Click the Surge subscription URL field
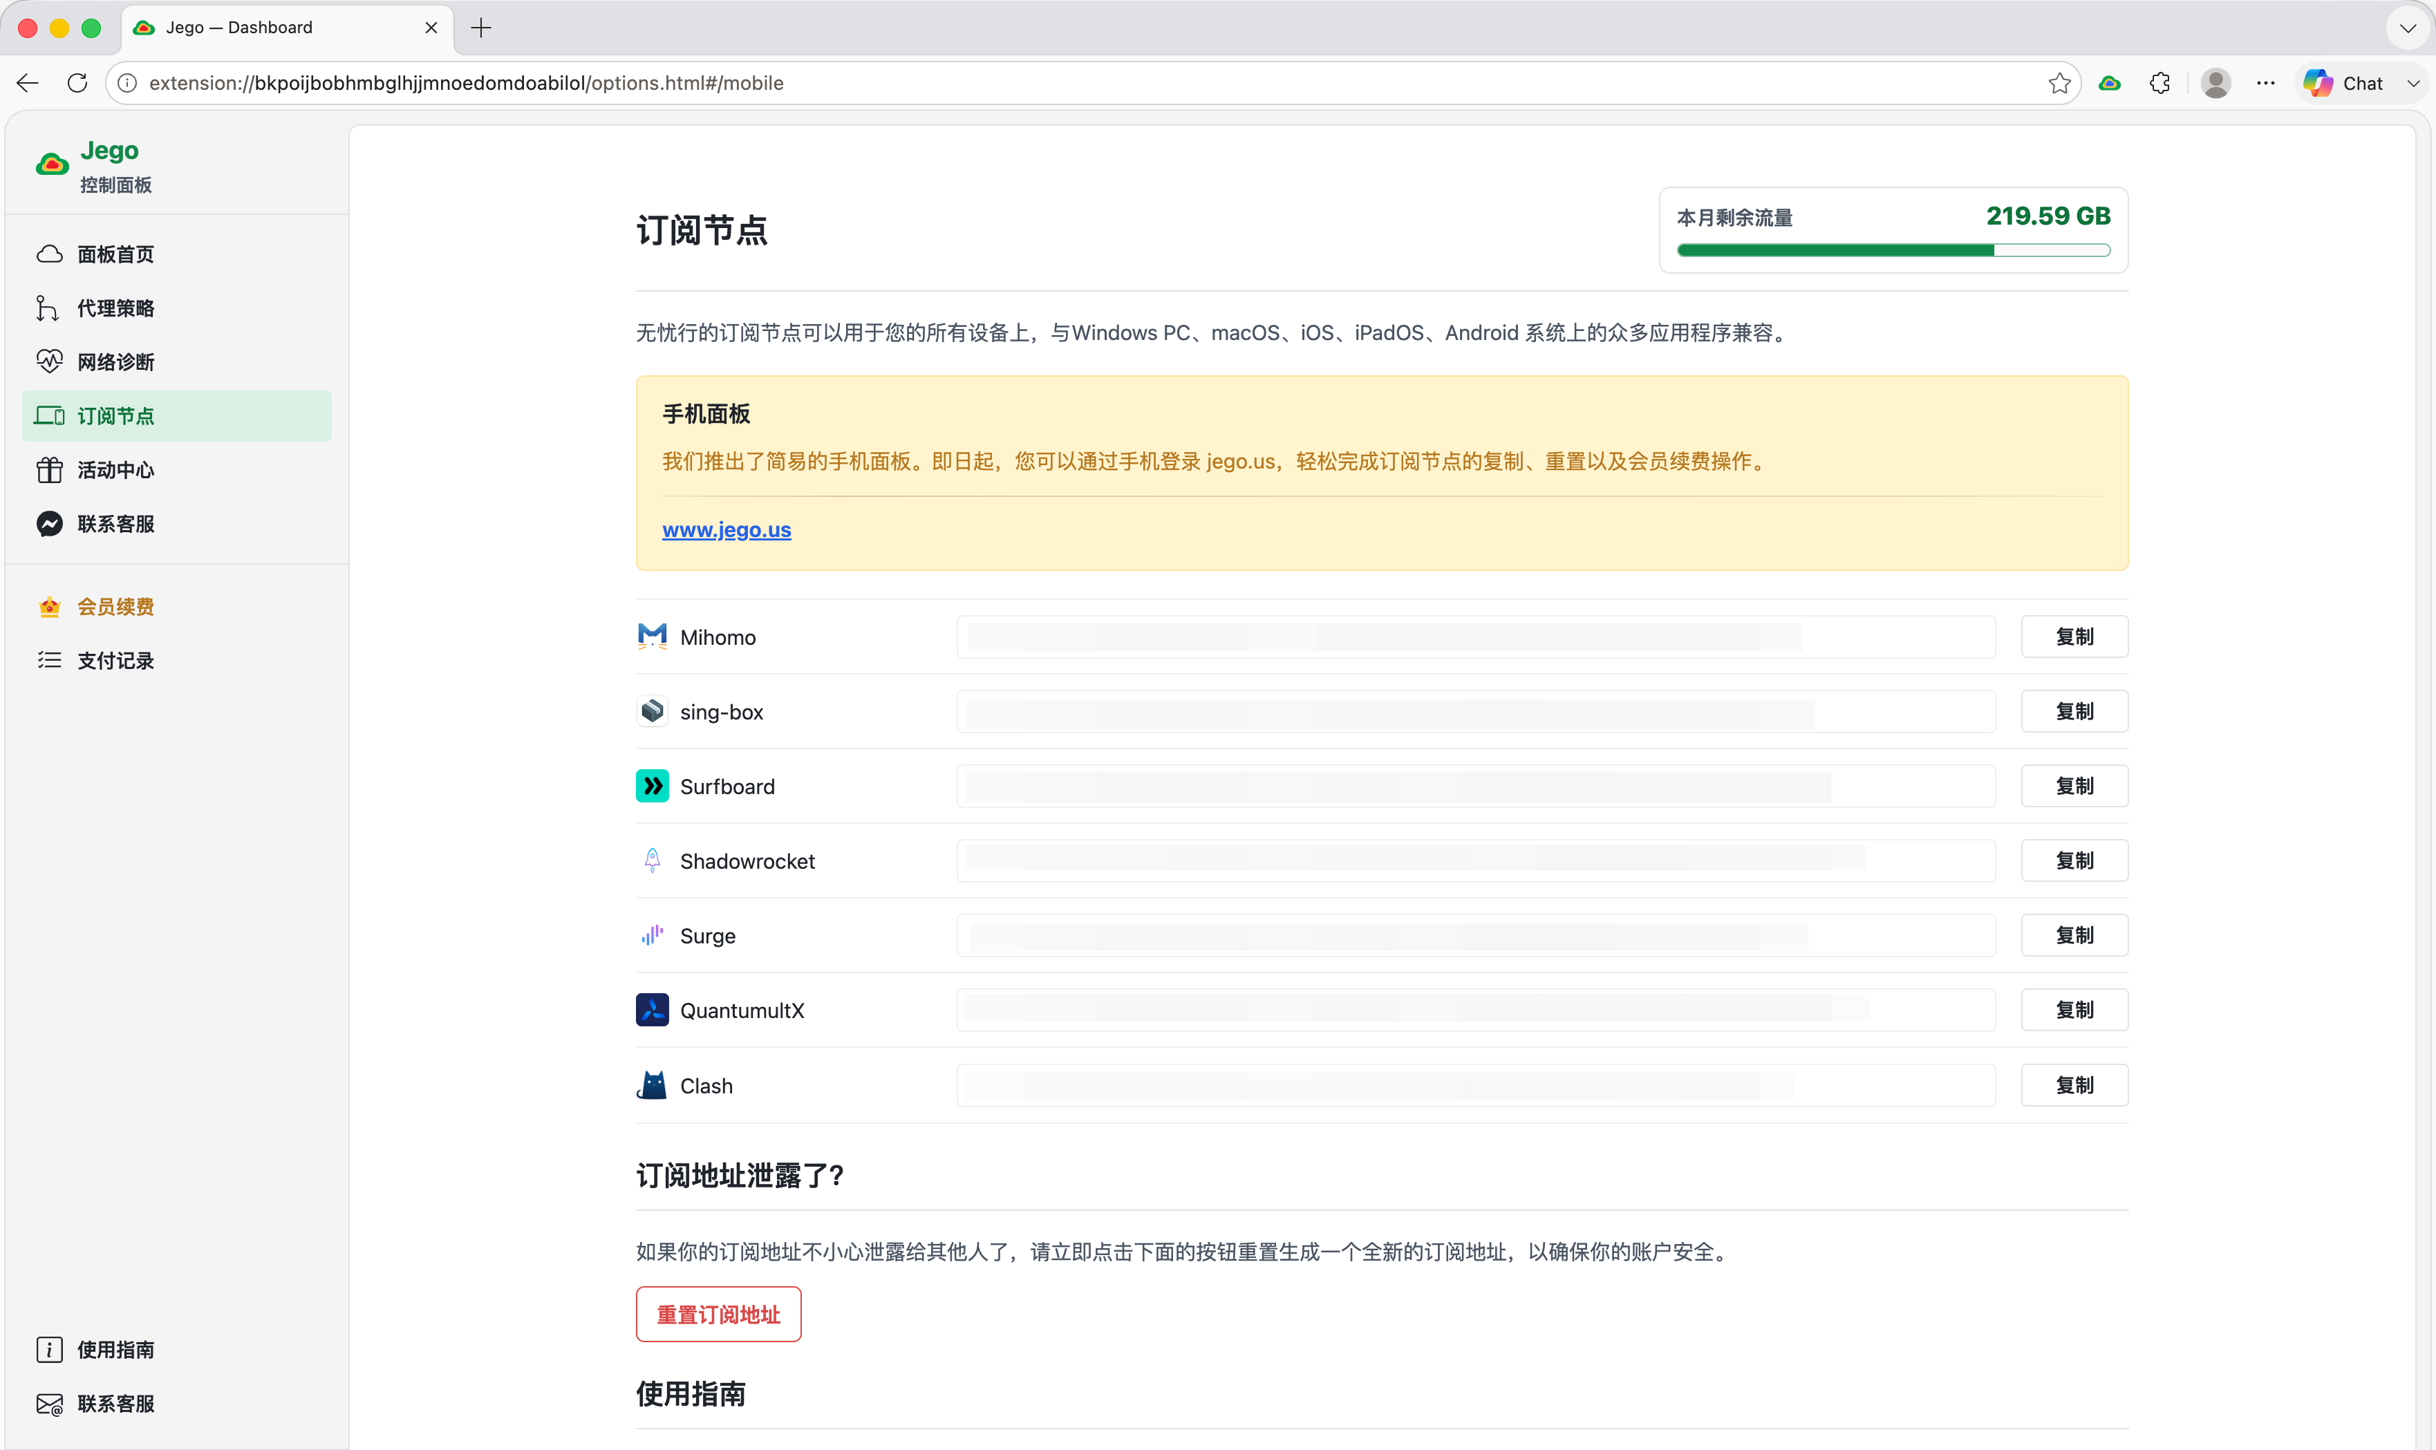Viewport: 2436px width, 1450px height. (1475, 935)
